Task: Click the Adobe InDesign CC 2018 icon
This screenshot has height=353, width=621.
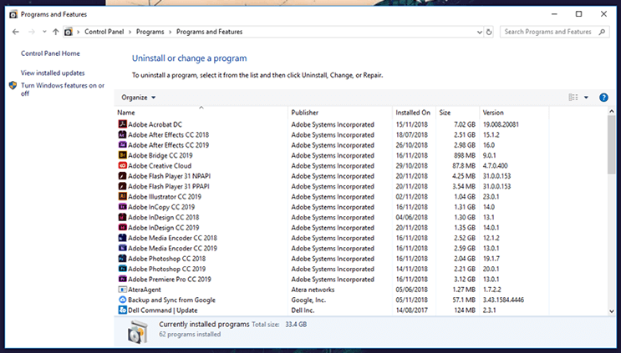Action: click(122, 217)
